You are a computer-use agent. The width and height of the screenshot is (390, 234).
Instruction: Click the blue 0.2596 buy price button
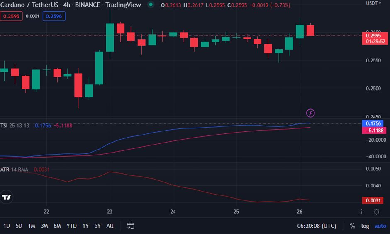[x=54, y=16]
